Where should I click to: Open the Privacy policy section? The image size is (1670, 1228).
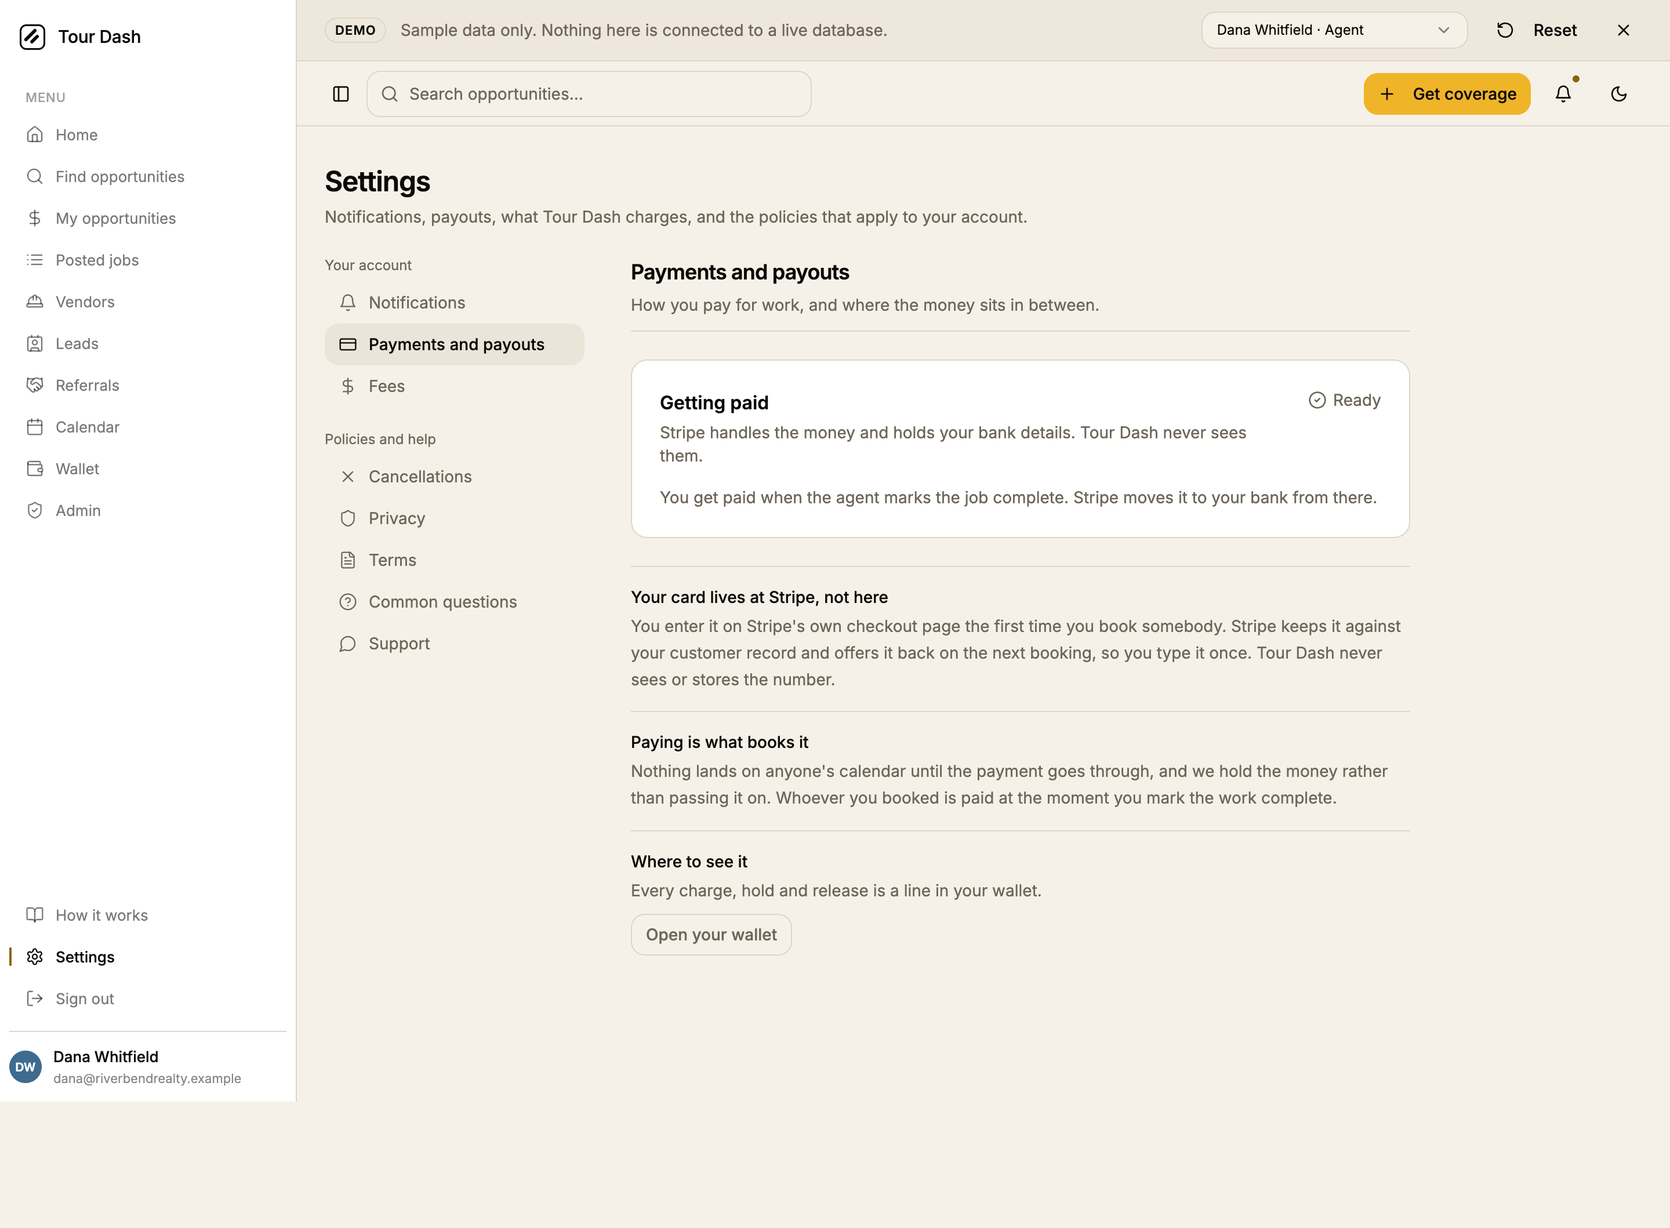click(454, 518)
